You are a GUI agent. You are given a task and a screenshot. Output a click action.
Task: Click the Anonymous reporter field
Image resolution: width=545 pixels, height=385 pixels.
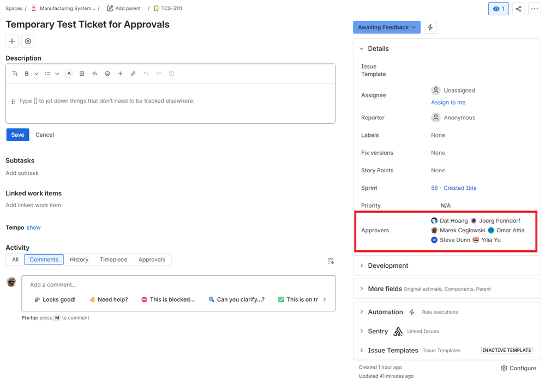tap(453, 117)
